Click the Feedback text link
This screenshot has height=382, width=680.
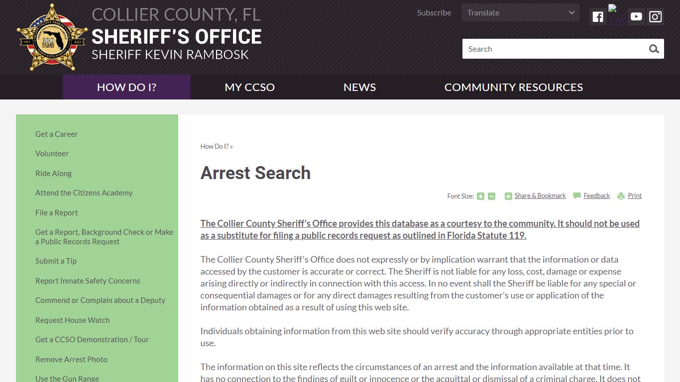tap(596, 195)
